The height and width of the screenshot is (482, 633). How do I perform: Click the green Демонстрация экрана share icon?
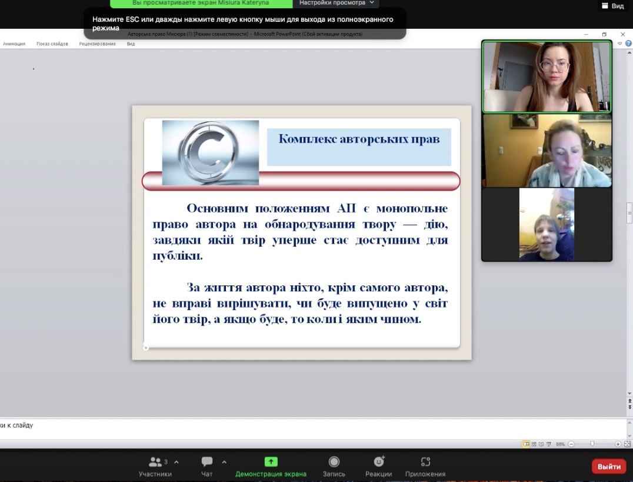click(x=271, y=462)
